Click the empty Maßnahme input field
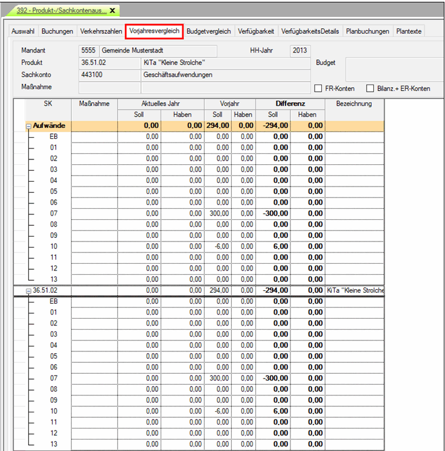This screenshot has width=445, height=451. pos(109,88)
